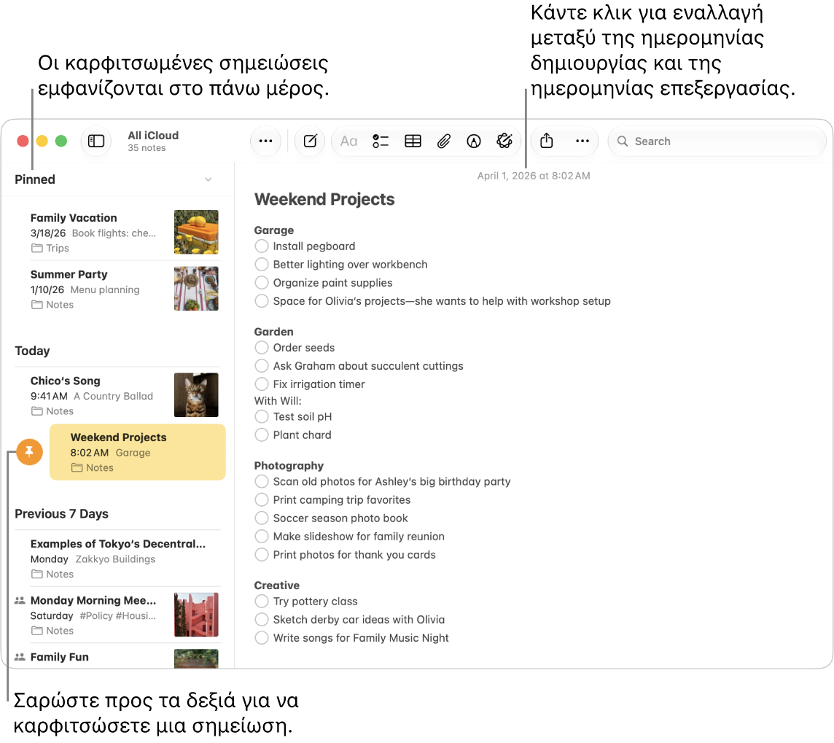Check off Install pegboard
The width and height of the screenshot is (834, 743).
coord(262,246)
